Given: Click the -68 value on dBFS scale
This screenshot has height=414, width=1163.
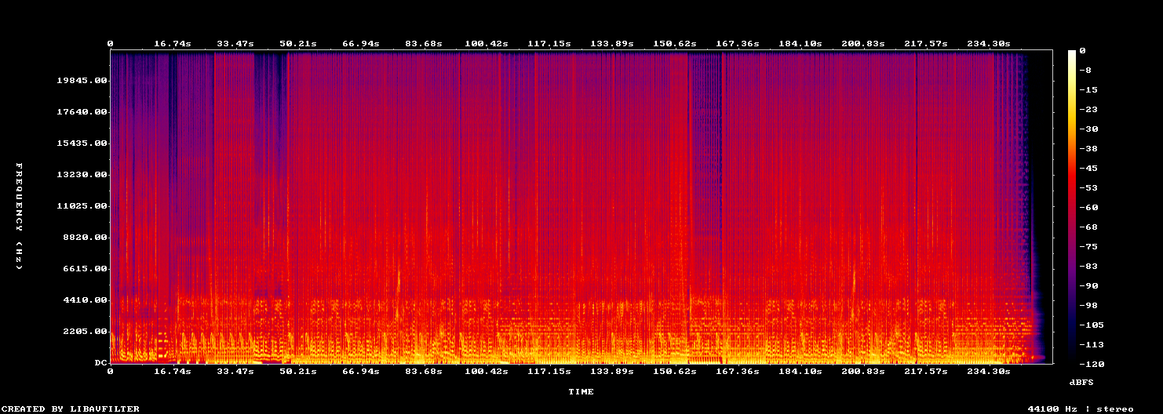Looking at the screenshot, I should point(1088,227).
